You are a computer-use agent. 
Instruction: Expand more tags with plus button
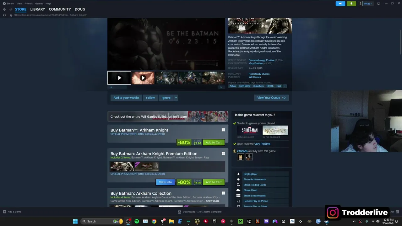[x=285, y=86]
